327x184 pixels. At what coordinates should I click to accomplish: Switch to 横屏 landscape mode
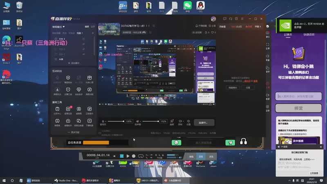point(87,27)
